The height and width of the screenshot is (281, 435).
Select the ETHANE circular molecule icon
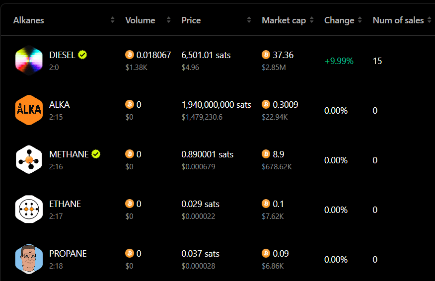tap(29, 210)
